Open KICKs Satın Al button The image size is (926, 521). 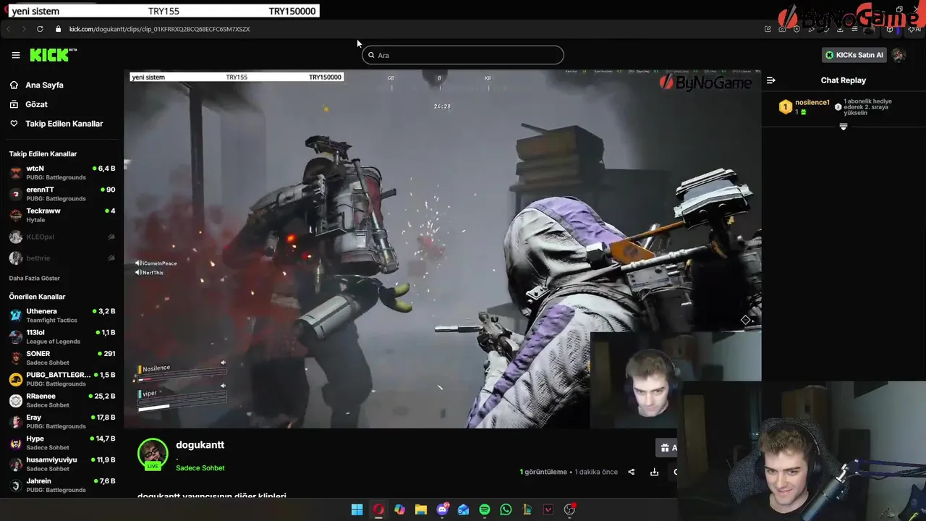point(854,55)
